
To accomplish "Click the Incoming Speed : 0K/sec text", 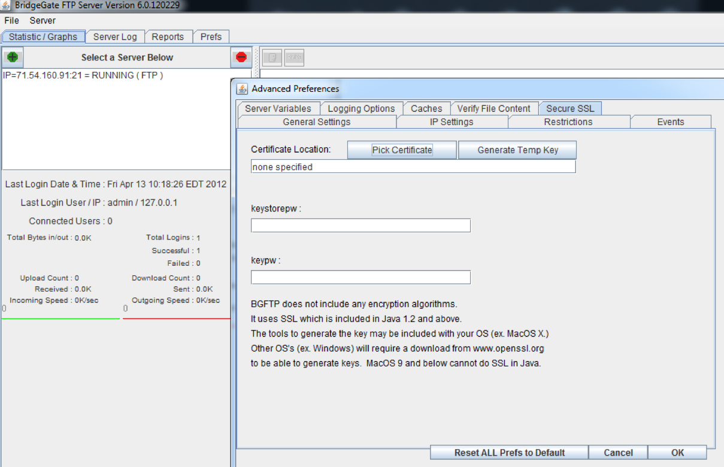I will (54, 301).
